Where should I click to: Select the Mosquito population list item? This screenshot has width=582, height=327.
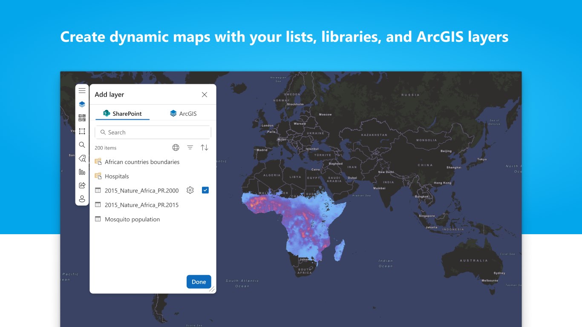(132, 219)
